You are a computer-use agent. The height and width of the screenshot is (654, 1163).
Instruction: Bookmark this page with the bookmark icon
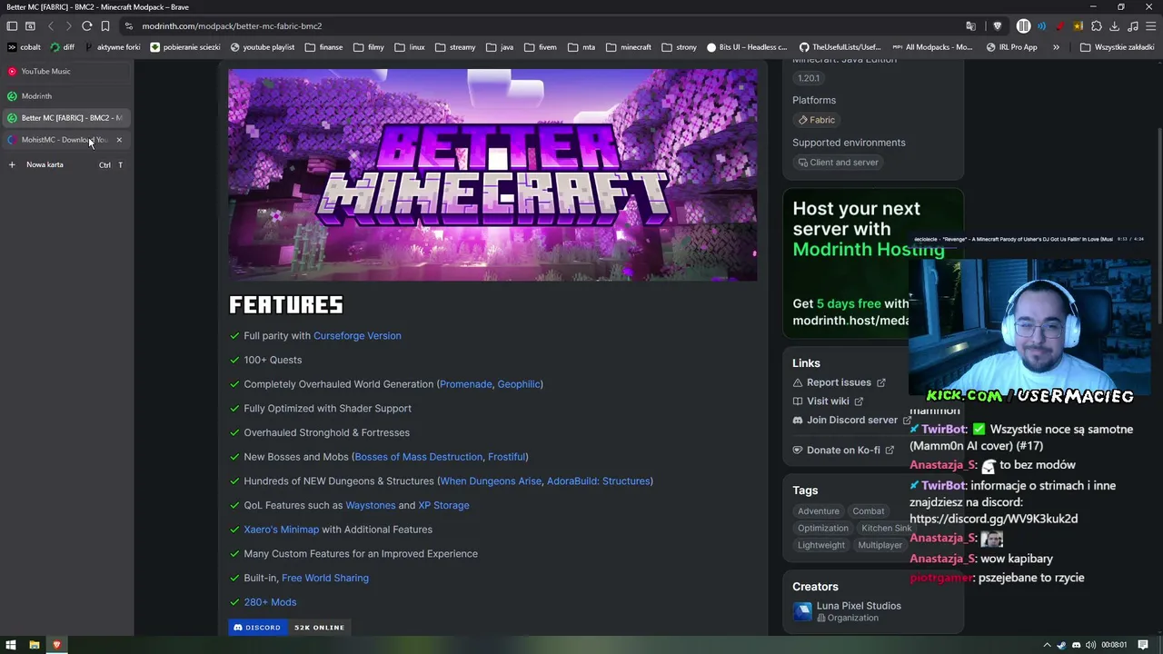click(105, 26)
